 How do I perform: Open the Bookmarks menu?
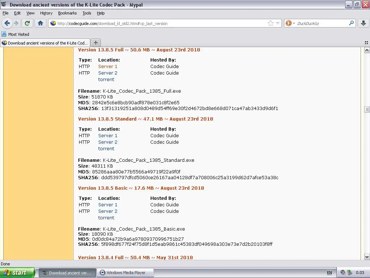coord(68,13)
